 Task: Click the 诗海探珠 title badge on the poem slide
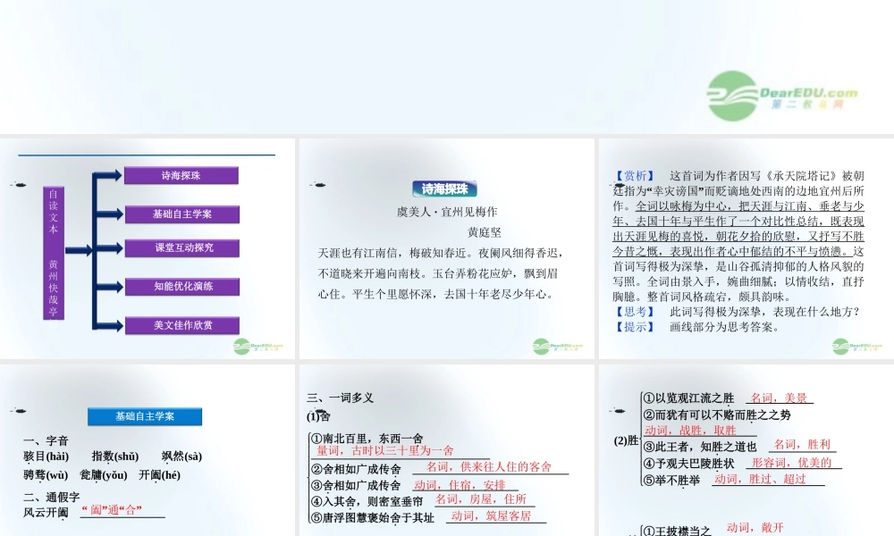tap(444, 189)
